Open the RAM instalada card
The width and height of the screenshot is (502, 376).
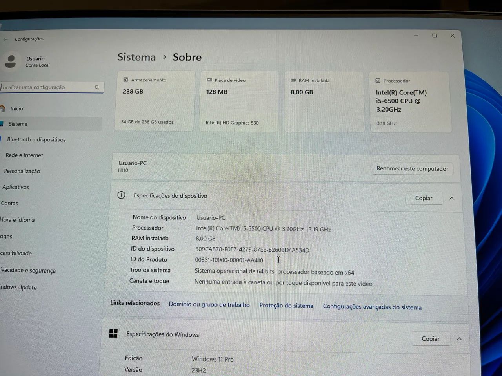tap(323, 101)
